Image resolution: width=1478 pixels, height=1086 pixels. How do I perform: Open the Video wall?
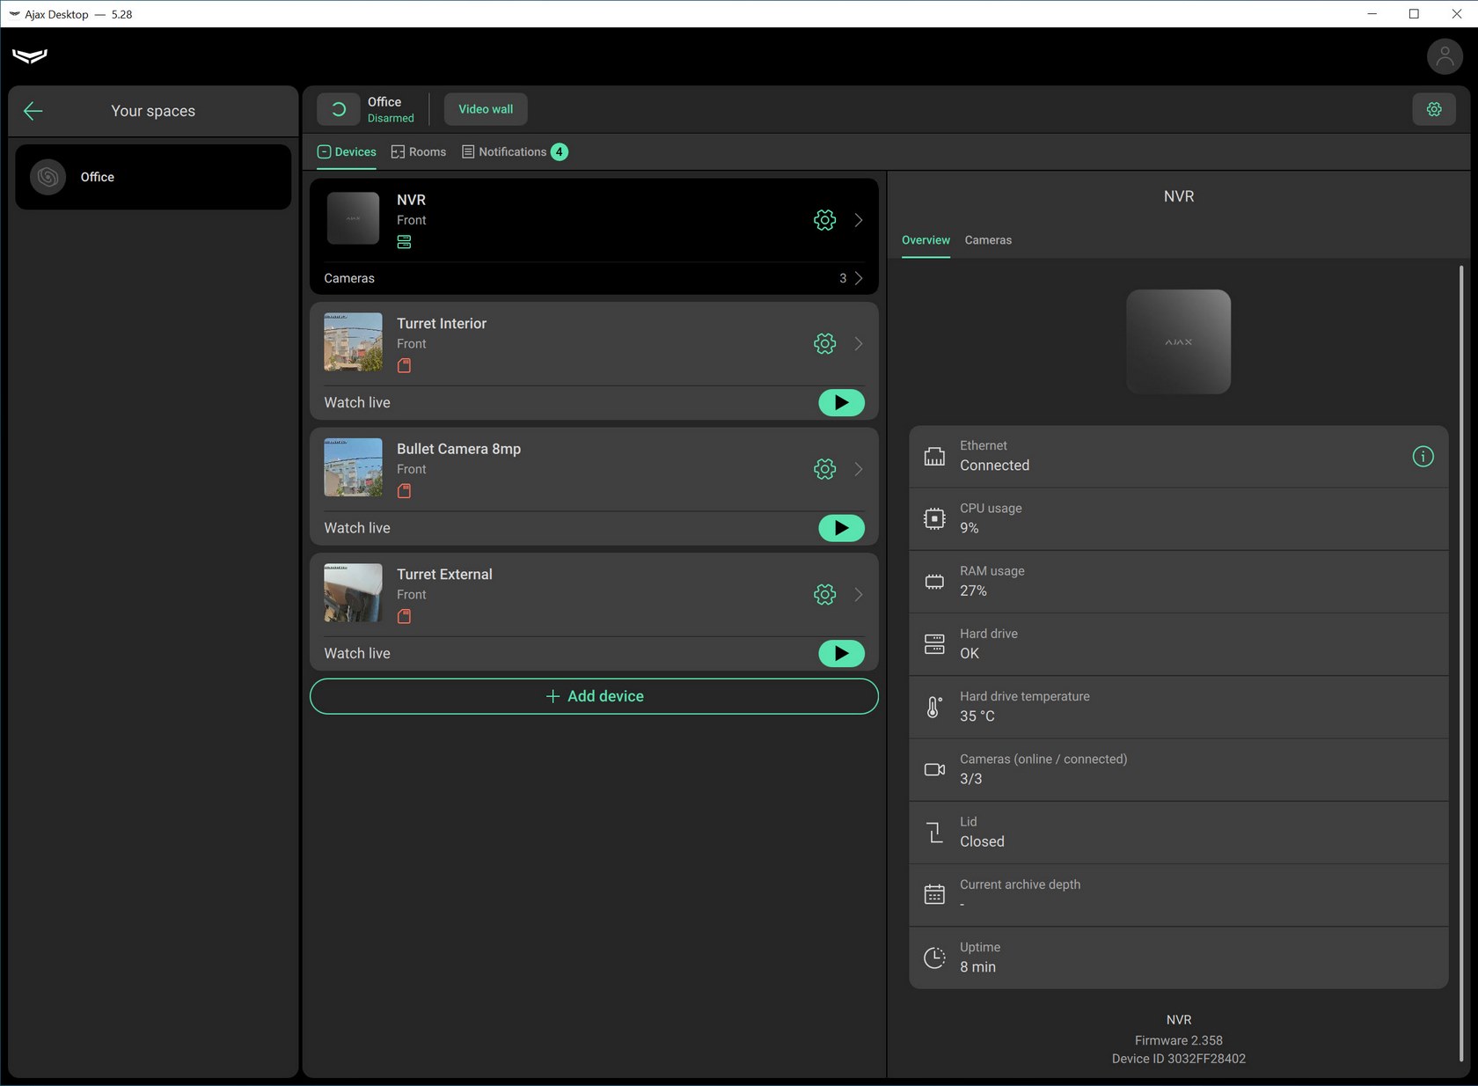point(486,109)
